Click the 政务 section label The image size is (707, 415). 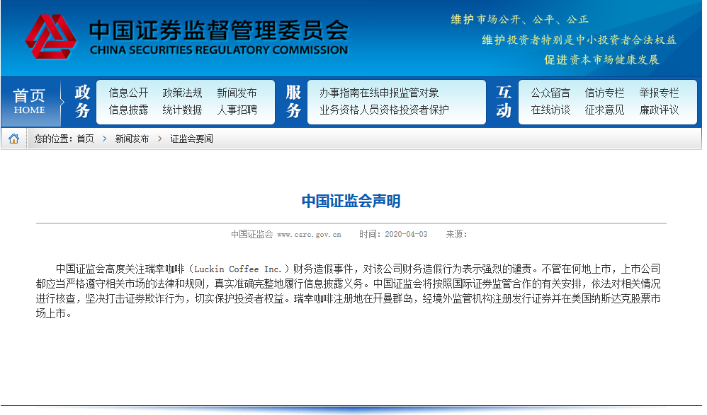click(82, 101)
